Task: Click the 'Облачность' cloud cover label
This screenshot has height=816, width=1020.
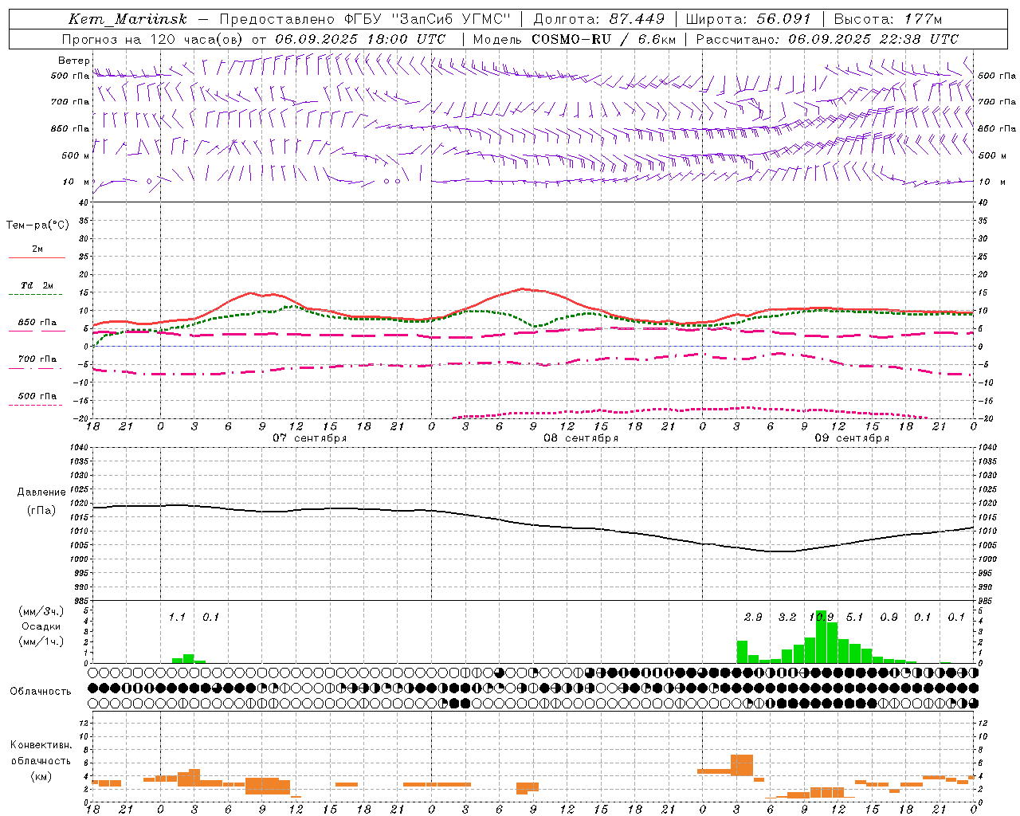Action: point(41,691)
